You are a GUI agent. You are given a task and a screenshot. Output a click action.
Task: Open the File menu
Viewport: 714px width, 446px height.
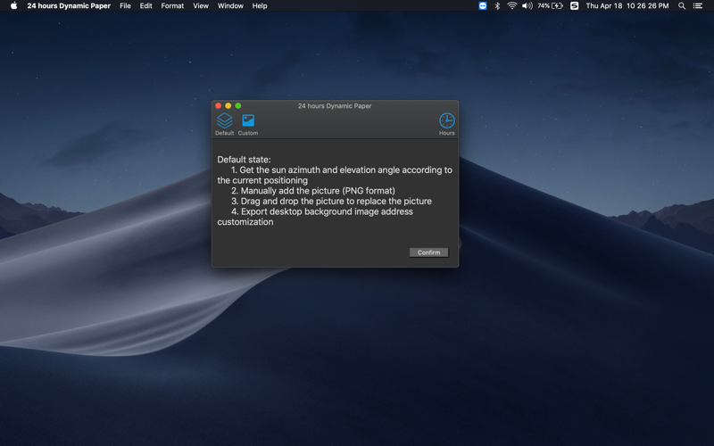pos(125,6)
